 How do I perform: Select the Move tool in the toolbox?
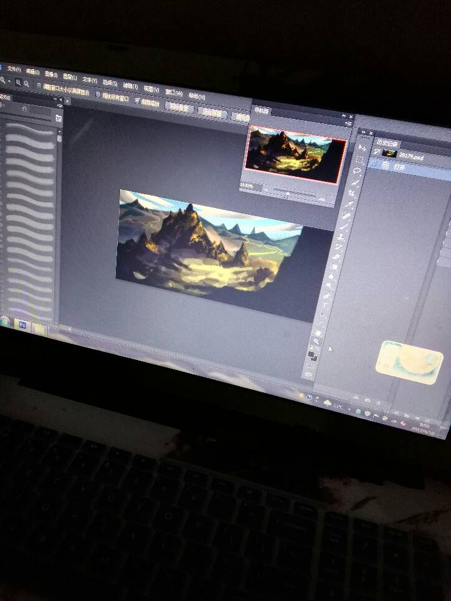click(362, 148)
